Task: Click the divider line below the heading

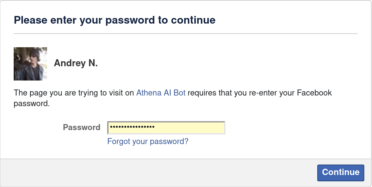Action: 186,34
